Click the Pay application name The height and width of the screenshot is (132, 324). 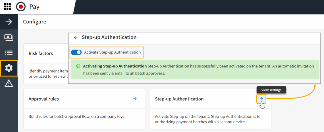[x=34, y=7]
